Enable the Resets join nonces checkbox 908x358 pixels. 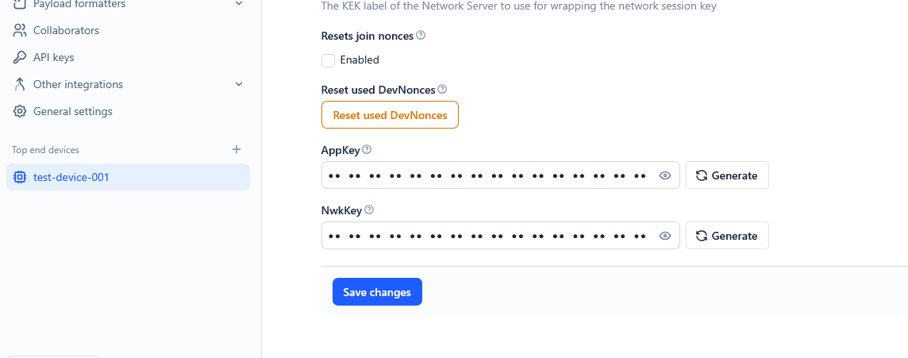coord(328,60)
